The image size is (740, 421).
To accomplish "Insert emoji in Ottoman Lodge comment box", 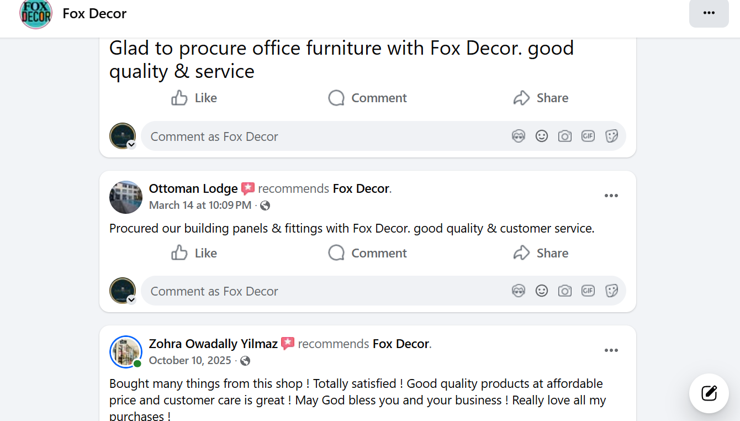I will tap(542, 291).
